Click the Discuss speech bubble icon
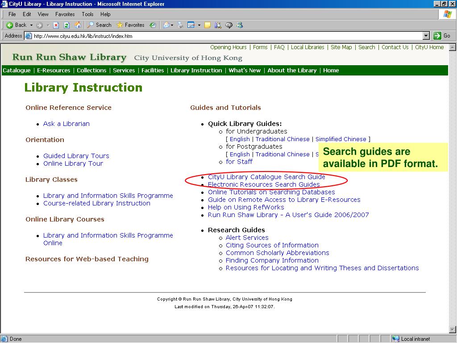The width and height of the screenshot is (457, 343). tap(229, 25)
